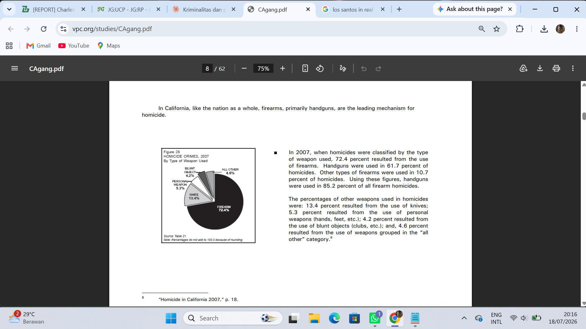Rotate the PDF counterclockwise
This screenshot has width=586, height=329.
point(320,69)
